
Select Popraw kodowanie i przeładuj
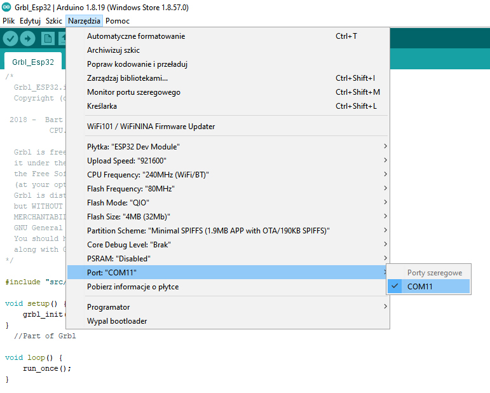[x=228, y=64]
